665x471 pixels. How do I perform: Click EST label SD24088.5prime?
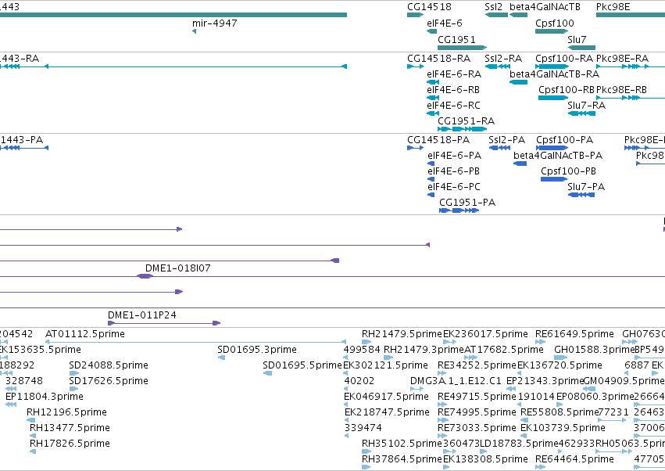[109, 365]
